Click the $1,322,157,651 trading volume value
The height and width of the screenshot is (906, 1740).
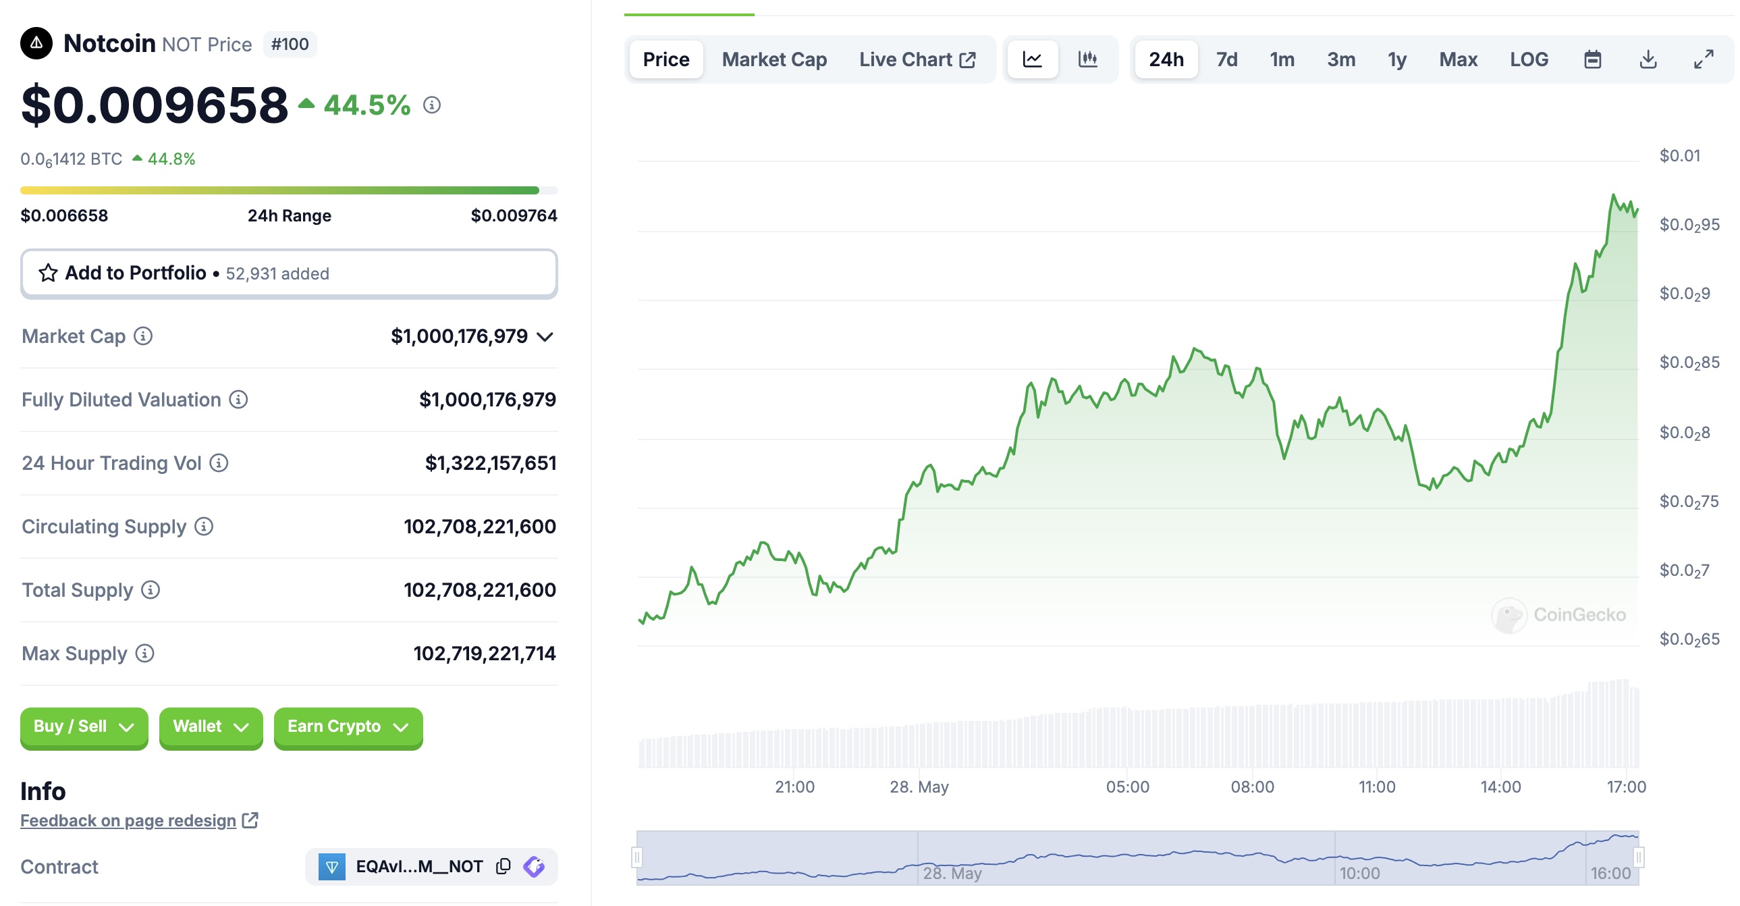[x=491, y=463]
